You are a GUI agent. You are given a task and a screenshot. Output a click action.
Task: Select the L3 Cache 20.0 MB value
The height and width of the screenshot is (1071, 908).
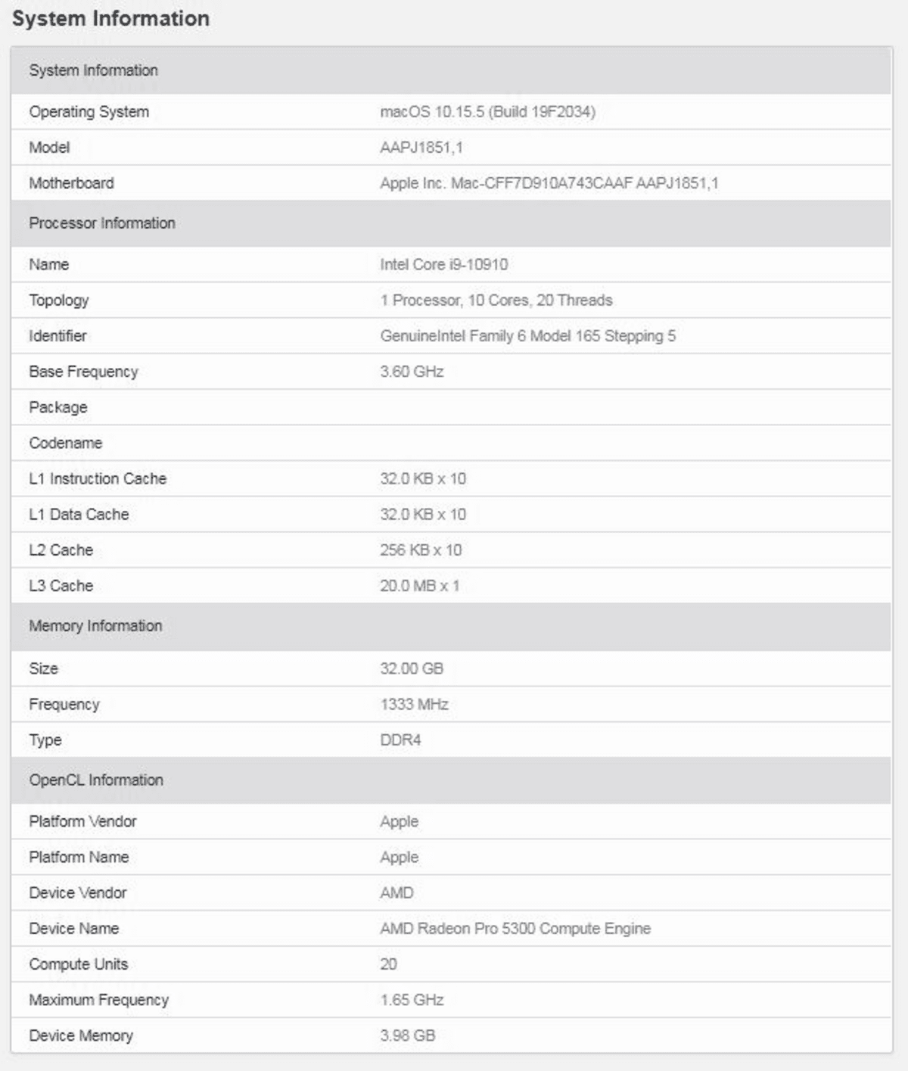(419, 586)
